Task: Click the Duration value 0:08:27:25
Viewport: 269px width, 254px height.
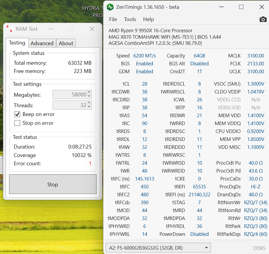Action: 80,147
